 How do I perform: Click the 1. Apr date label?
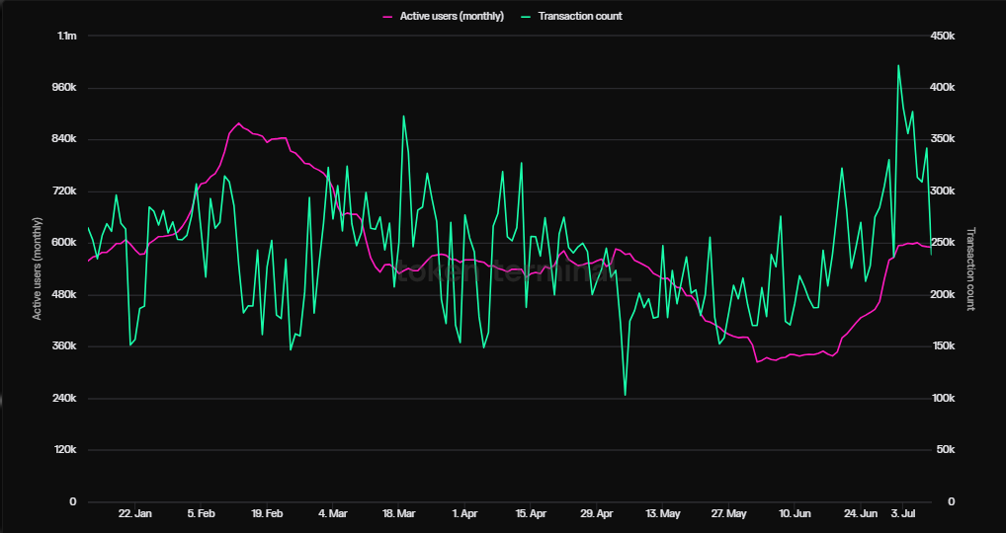tap(464, 514)
